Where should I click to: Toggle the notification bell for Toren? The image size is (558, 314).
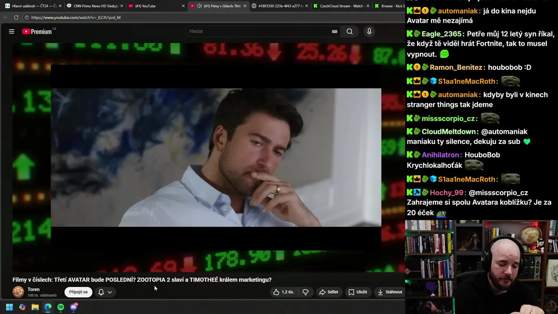point(101,292)
